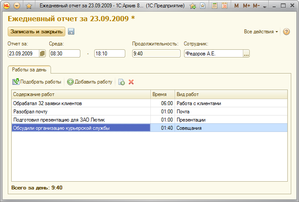299x202 pixels.
Task: Click the save (floppy disk) icon
Action: tap(71, 32)
